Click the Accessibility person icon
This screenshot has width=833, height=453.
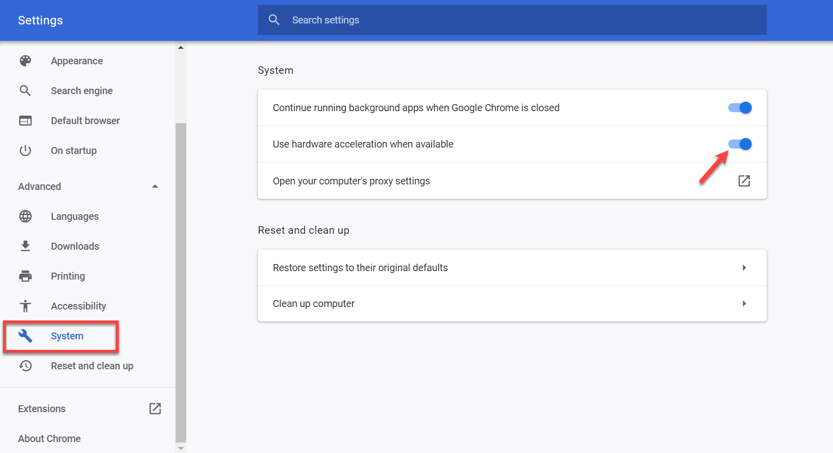click(x=25, y=306)
